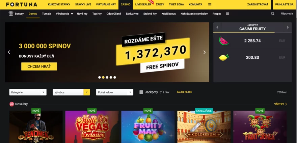This screenshot has width=297, height=143.
Task: Open the Fruity Max game thumbnail
Action: coord(148,127)
